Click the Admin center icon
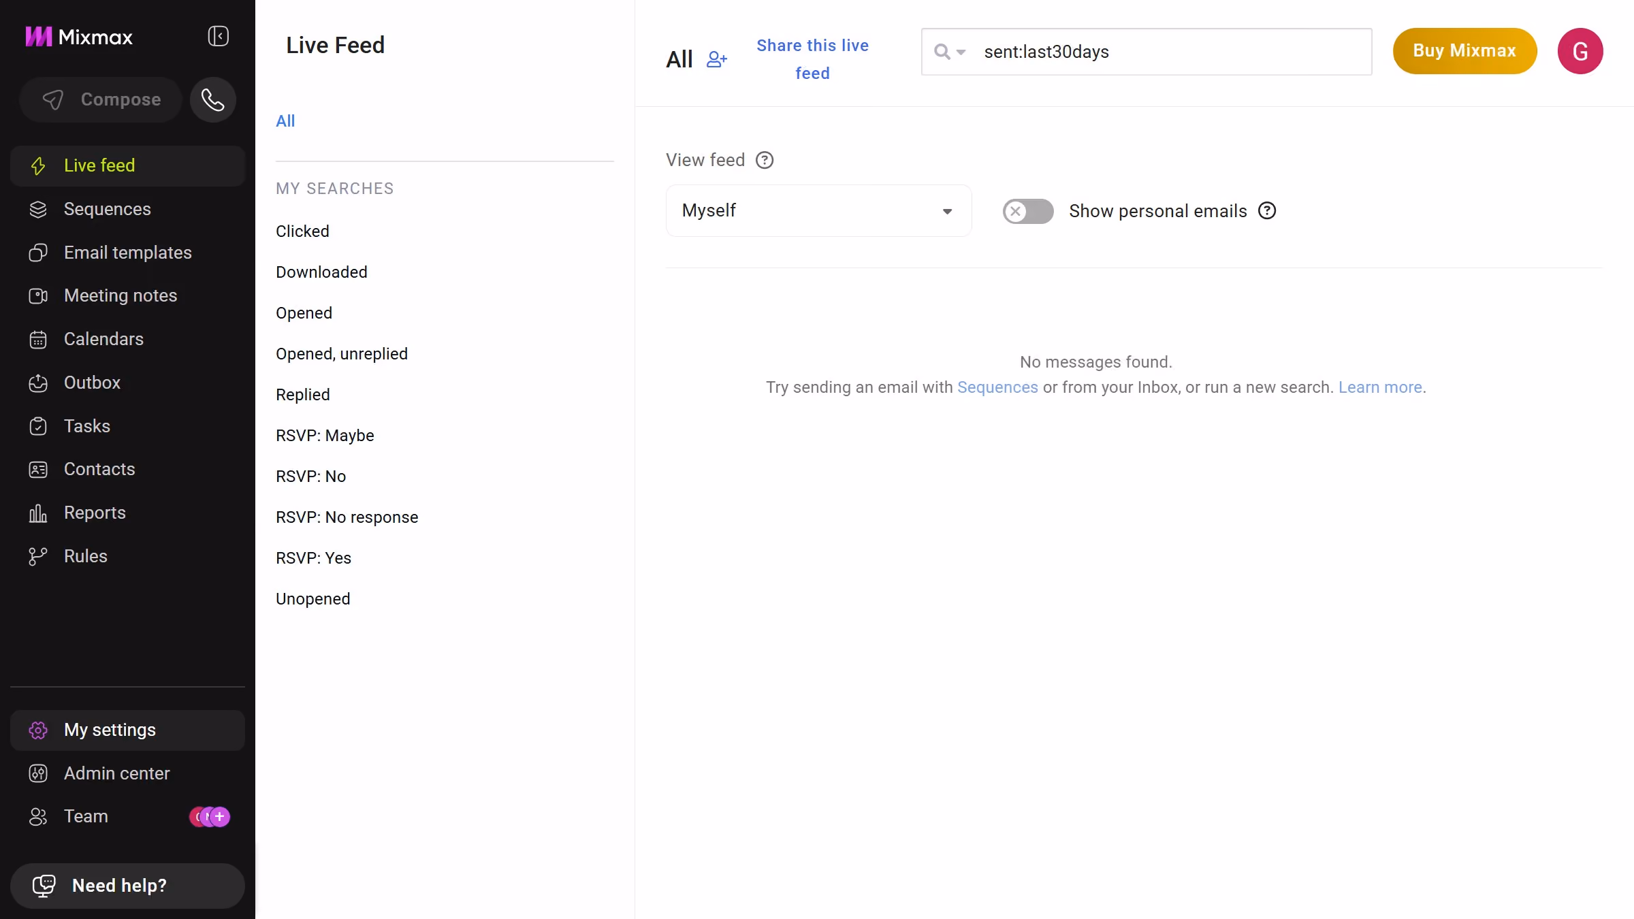Screen dimensions: 1634x919 pos(38,773)
